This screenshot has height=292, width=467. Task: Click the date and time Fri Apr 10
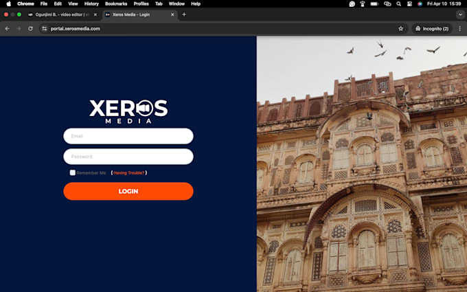(x=444, y=4)
